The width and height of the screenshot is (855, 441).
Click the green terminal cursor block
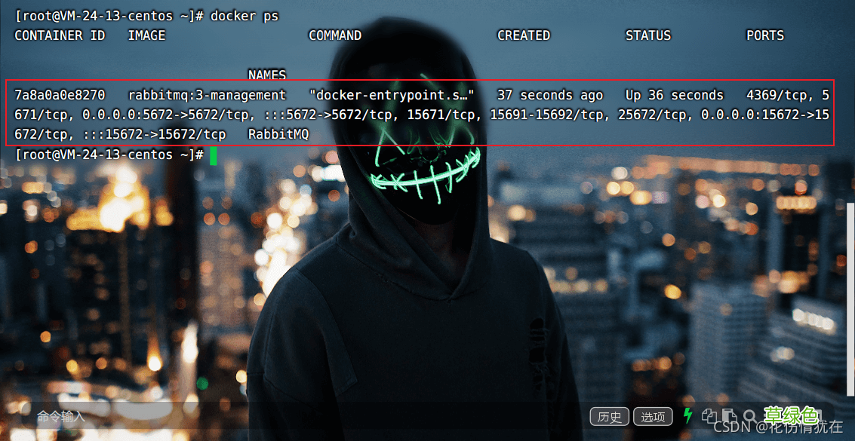pos(214,155)
